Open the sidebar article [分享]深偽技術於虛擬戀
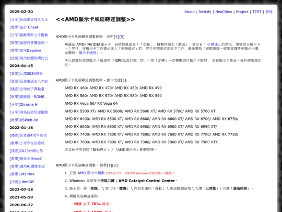This screenshot has width=282, height=212. coord(29,112)
